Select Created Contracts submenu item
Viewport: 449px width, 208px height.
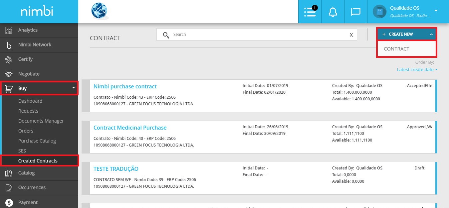[x=38, y=161]
